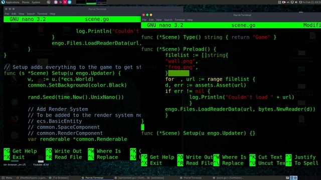This screenshot has width=321, height=180.
Task: Click the 'func (*Scene) Preload() {' line
Action: point(179,49)
